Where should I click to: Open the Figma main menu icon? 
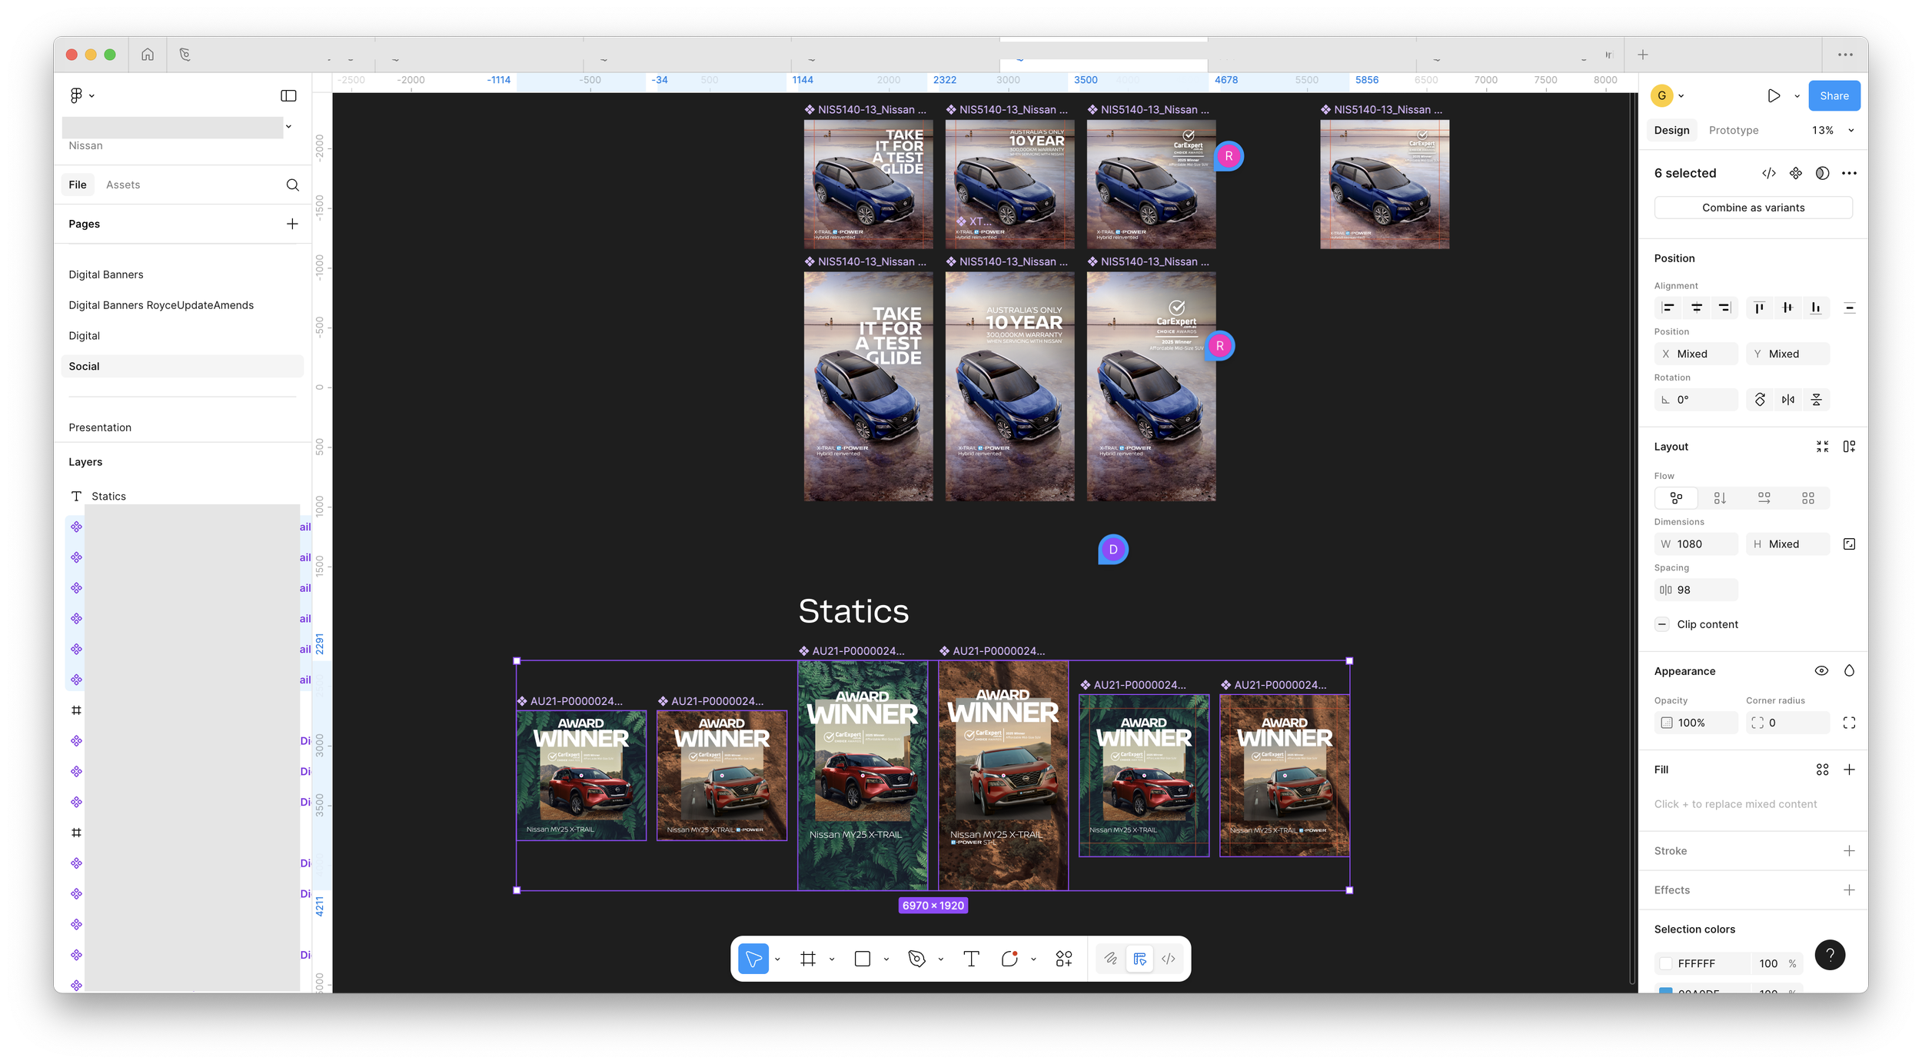click(x=77, y=95)
